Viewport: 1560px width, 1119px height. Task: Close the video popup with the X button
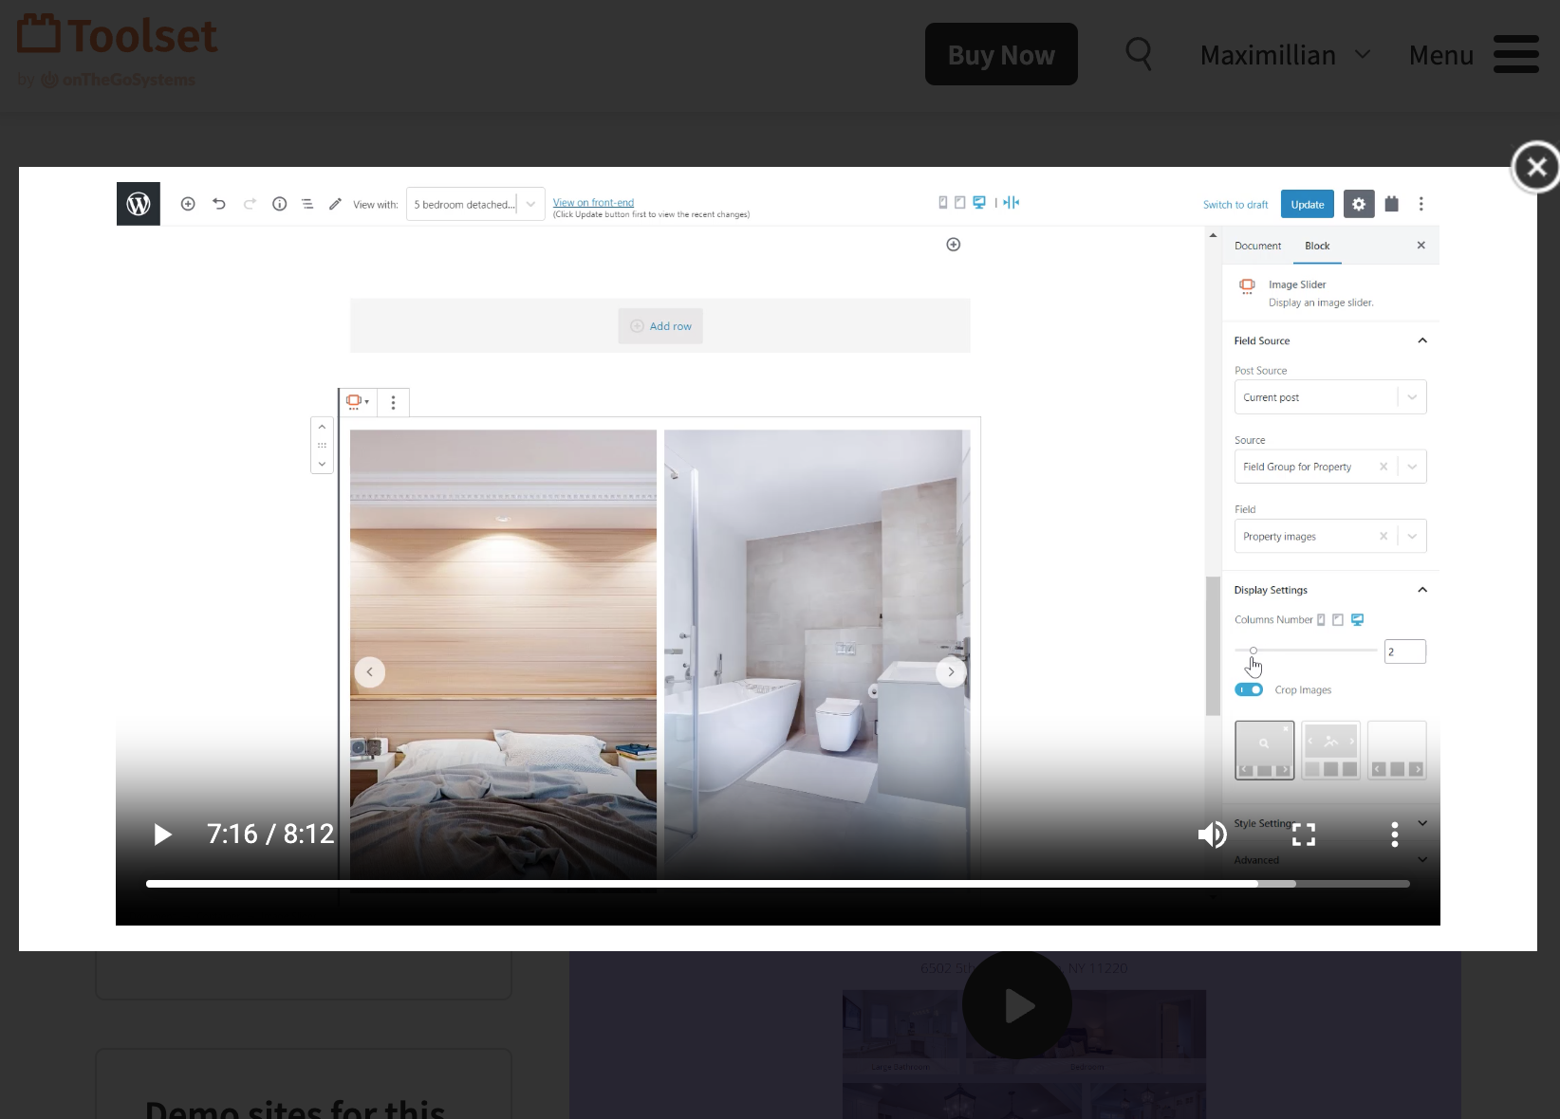(1536, 168)
